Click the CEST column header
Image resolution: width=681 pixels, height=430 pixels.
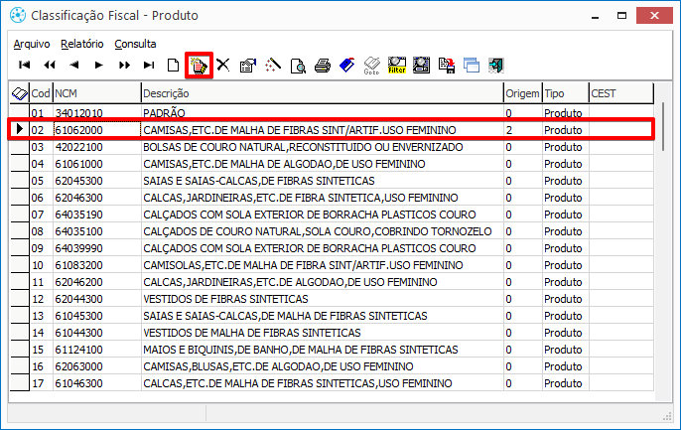[x=621, y=93]
